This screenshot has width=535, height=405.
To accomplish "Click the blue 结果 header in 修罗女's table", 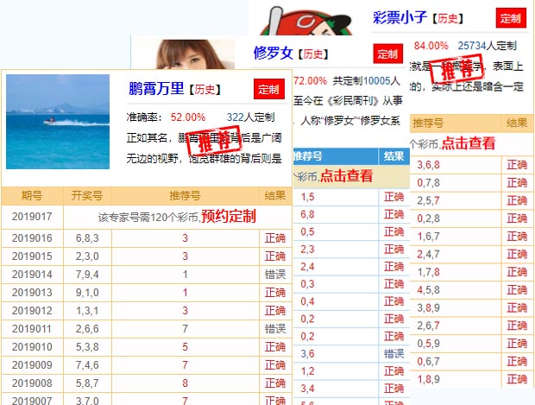I will click(393, 156).
